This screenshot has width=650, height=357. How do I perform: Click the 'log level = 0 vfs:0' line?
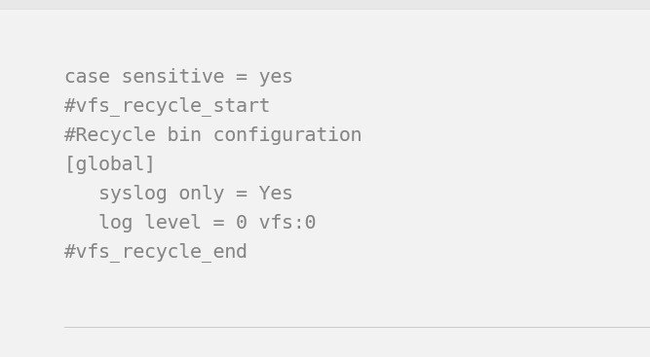tap(208, 223)
